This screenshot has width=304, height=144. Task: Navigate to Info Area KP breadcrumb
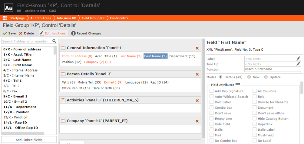66,18
